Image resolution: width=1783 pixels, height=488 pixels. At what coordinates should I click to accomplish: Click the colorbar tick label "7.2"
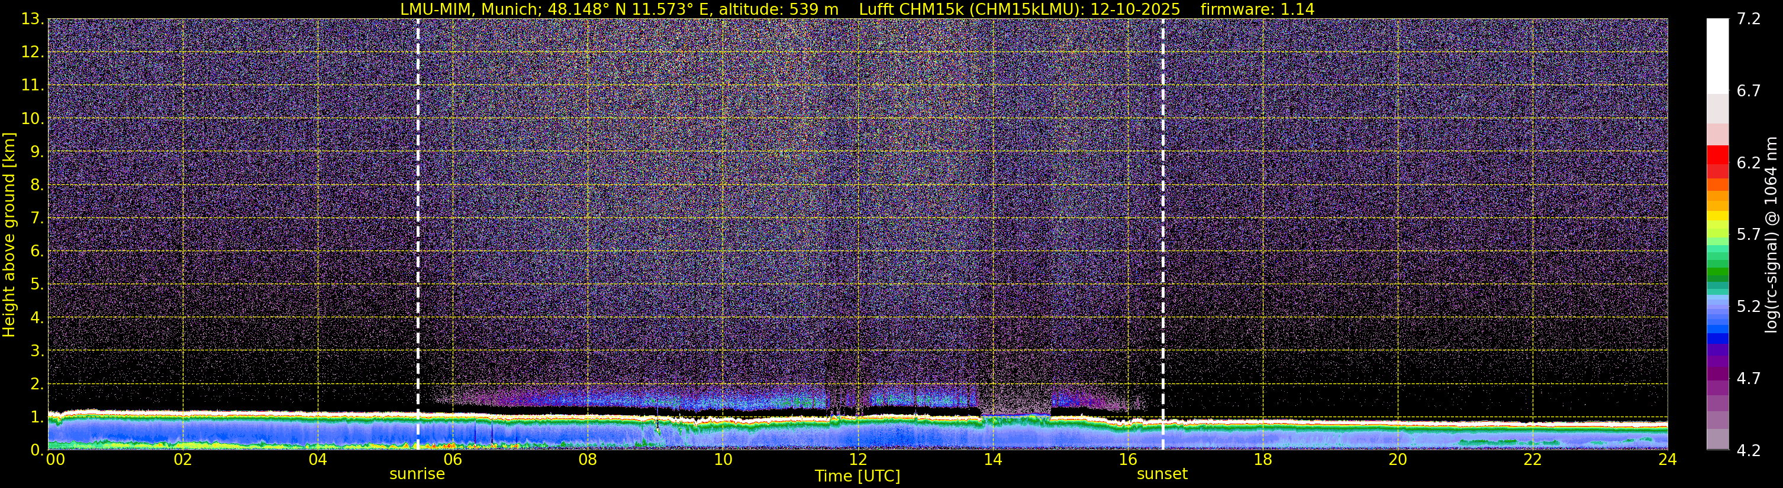1749,19
